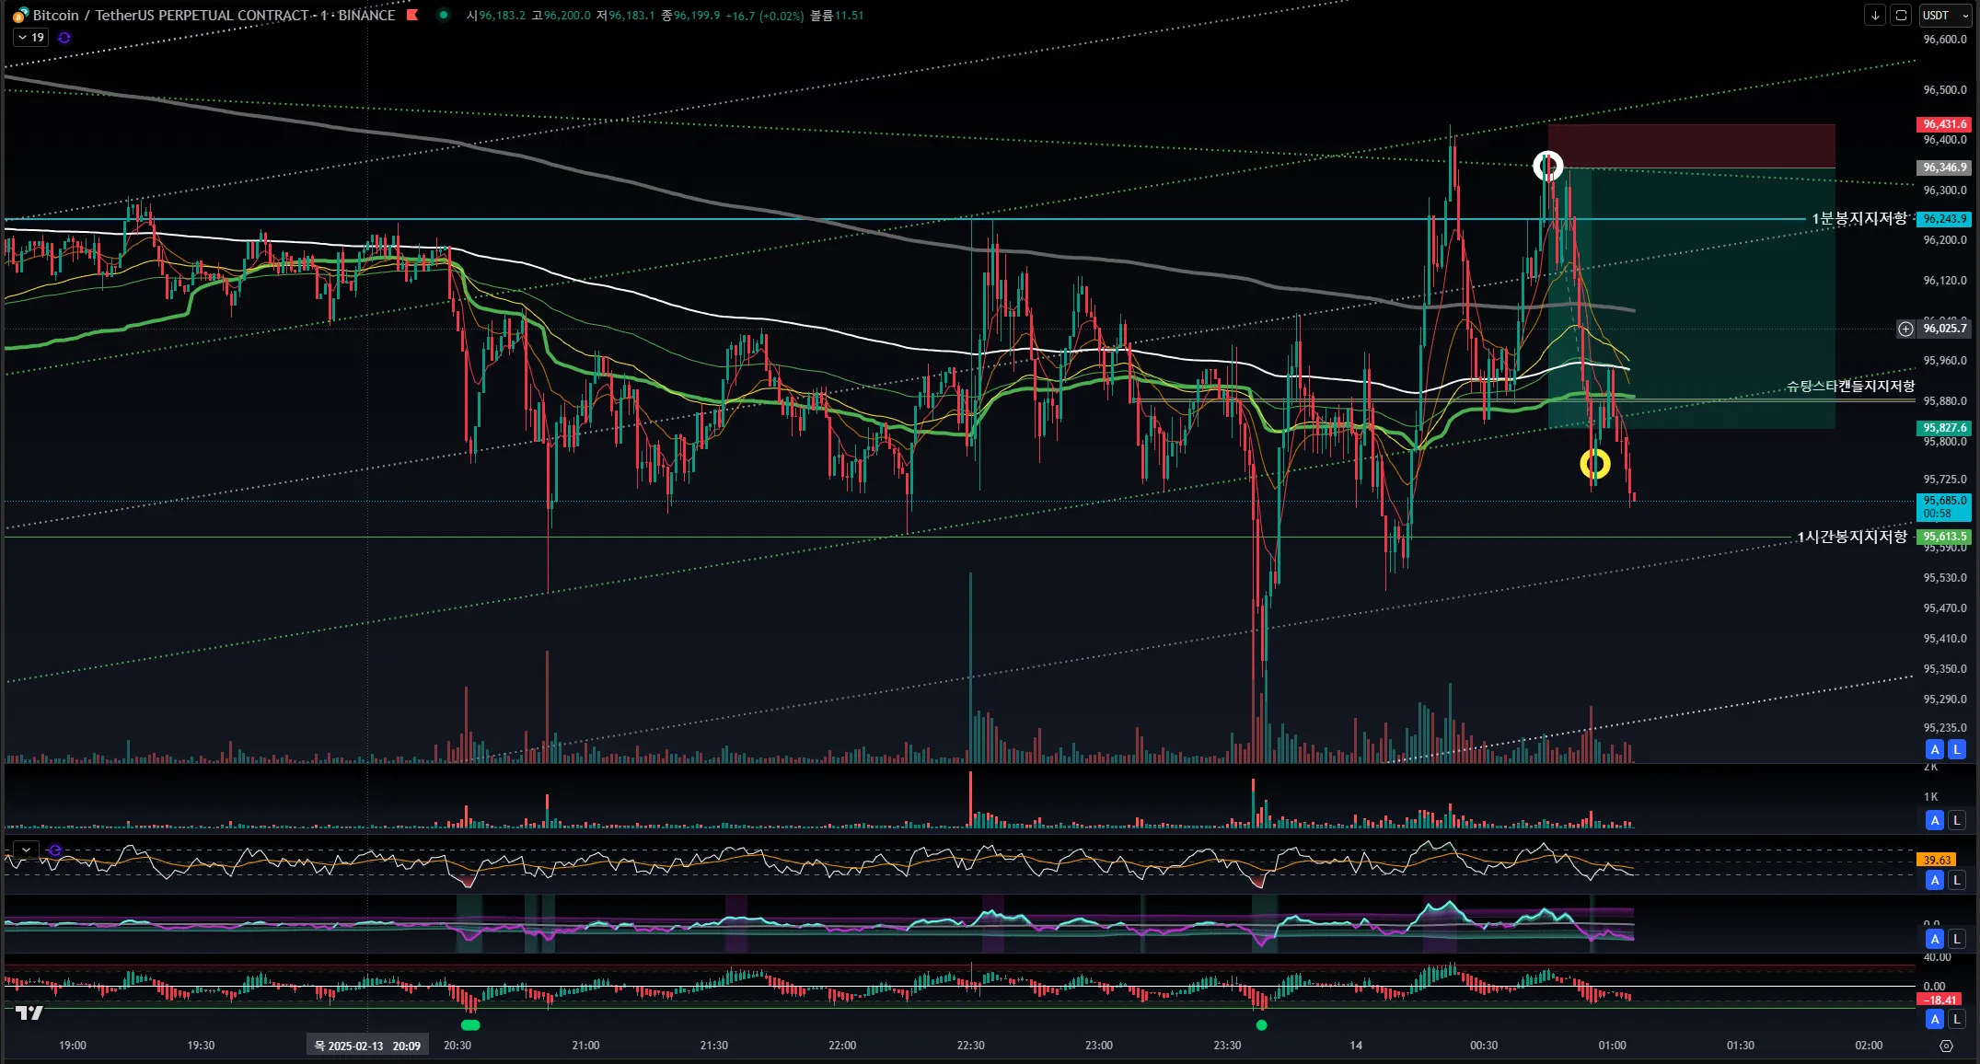Click the orange 39.63 RSI value label
The height and width of the screenshot is (1064, 1980).
(x=1937, y=860)
